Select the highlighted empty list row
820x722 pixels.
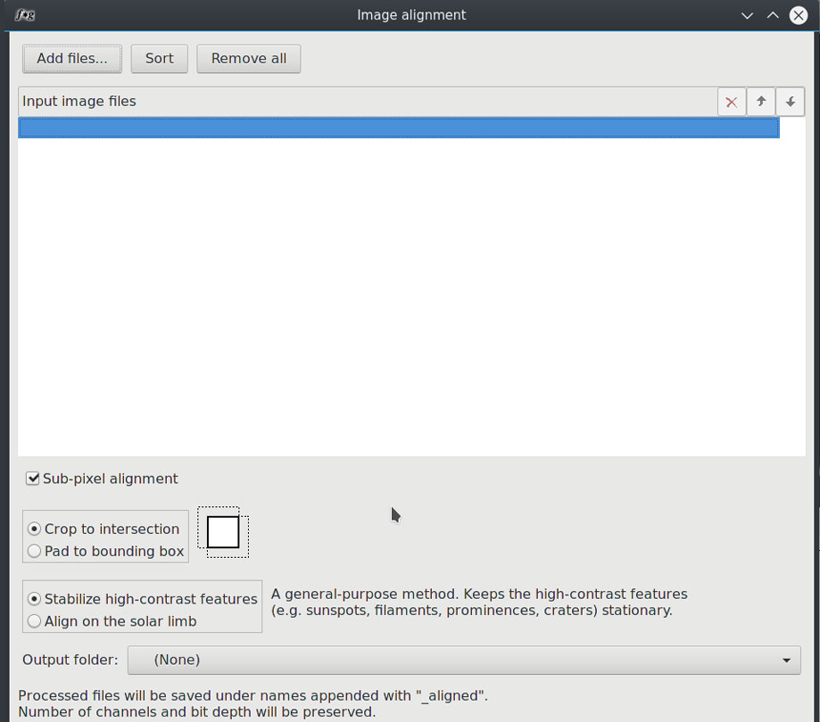399,128
